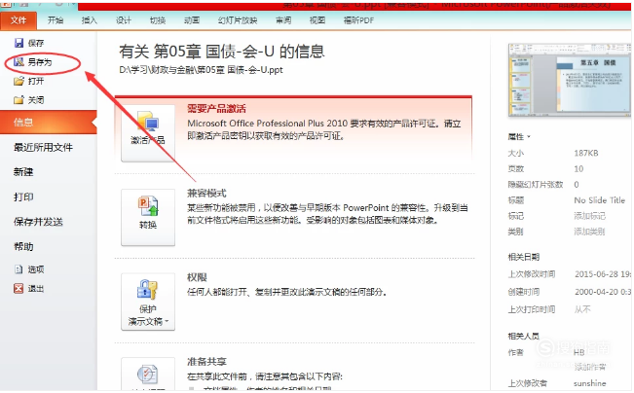Viewport: 634px width, 393px height.
Task: Switch to the View (视图) tab
Action: [317, 20]
